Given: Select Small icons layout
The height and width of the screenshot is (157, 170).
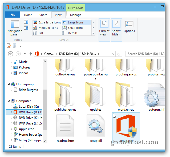Looking at the screenshot, I should tap(73, 28).
